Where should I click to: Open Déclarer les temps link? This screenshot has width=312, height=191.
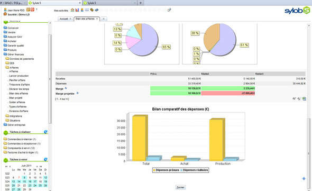click(x=19, y=89)
